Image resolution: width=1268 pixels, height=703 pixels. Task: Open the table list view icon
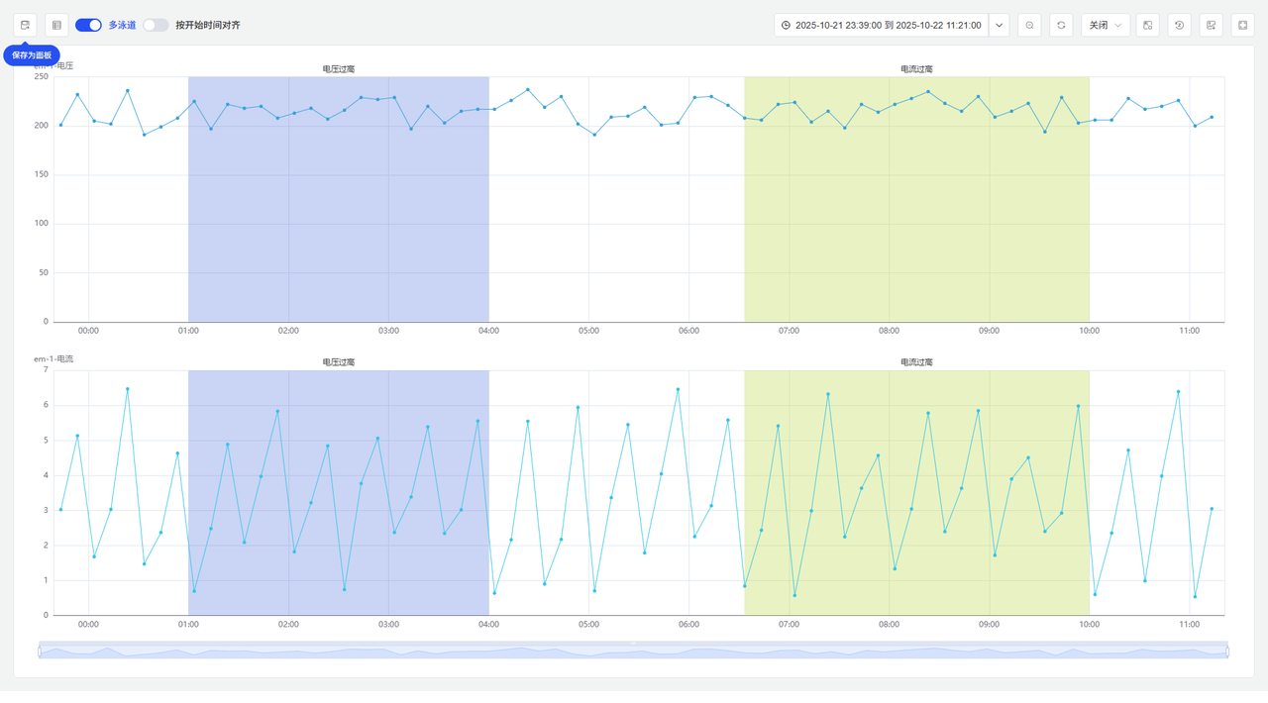56,25
